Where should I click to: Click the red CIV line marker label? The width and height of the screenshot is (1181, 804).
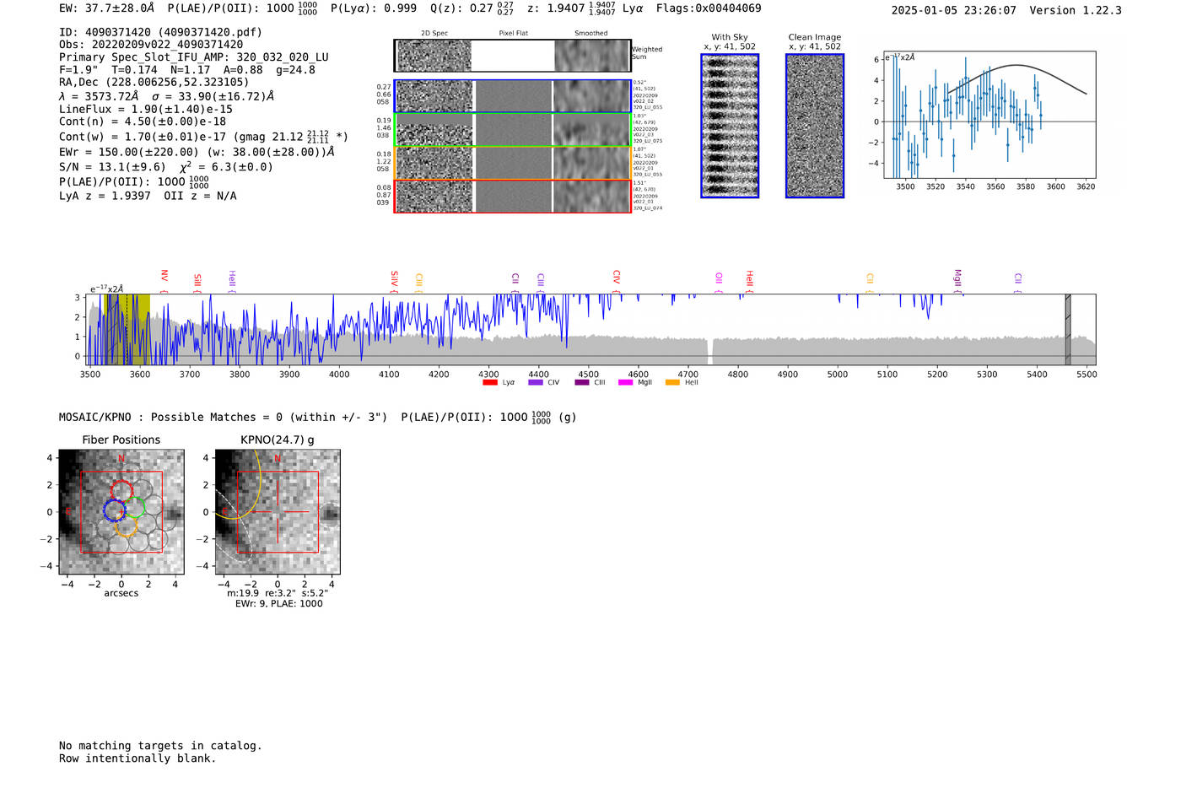(x=617, y=277)
